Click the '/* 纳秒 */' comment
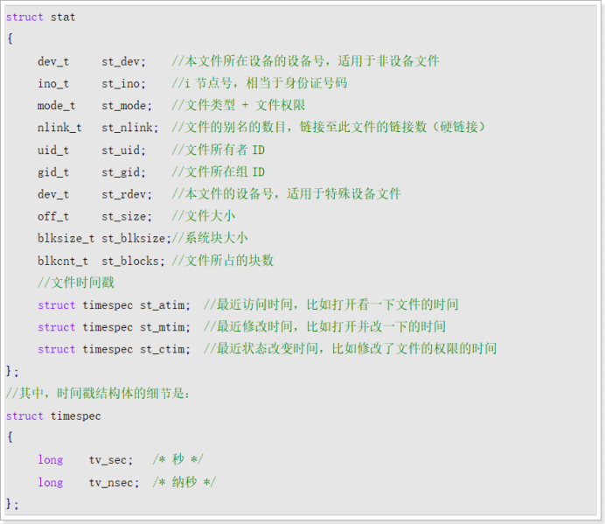 pyautogui.click(x=184, y=482)
